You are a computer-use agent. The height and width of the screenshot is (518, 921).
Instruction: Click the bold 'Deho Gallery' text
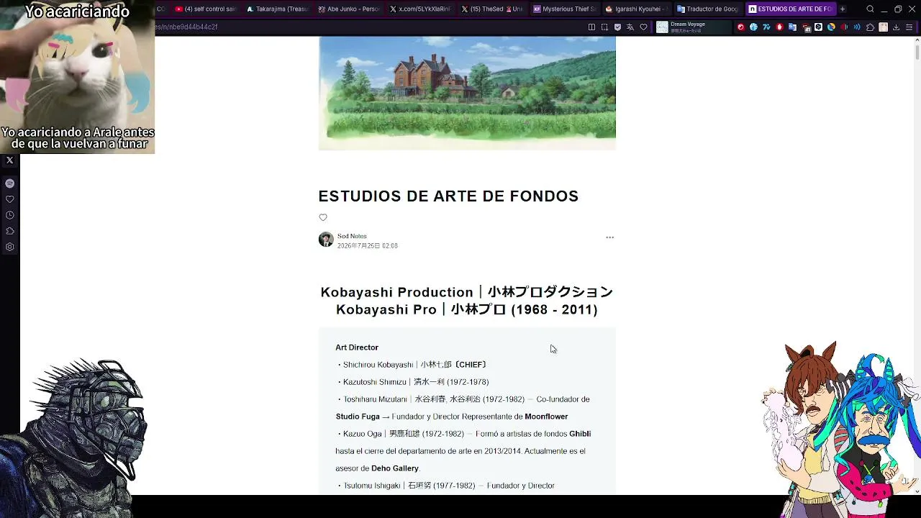click(395, 468)
